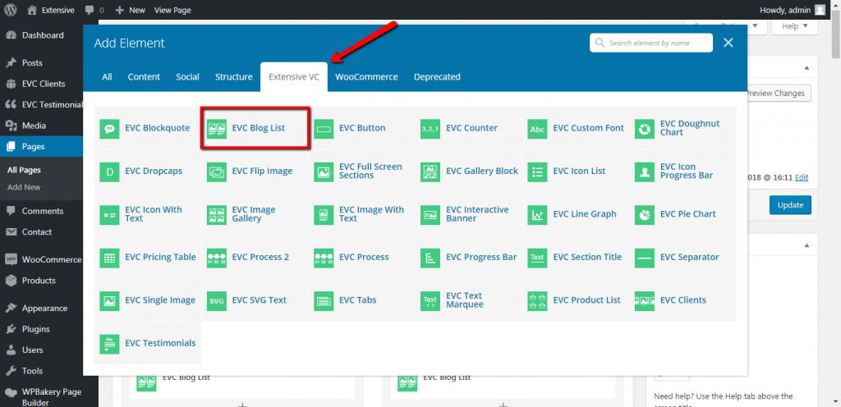Add the EVC Doughnut Chart icon

click(645, 129)
